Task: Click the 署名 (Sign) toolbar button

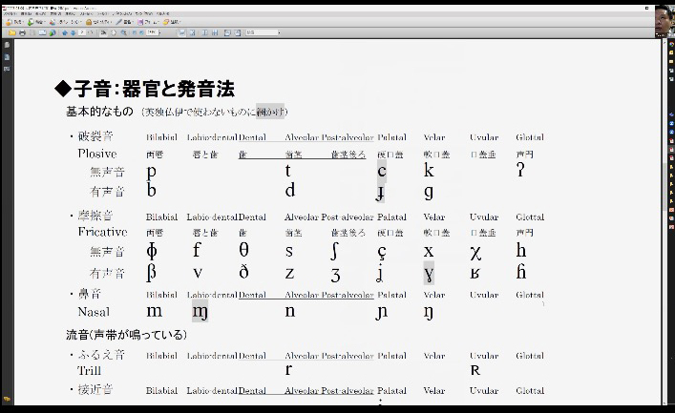Action: [128, 22]
